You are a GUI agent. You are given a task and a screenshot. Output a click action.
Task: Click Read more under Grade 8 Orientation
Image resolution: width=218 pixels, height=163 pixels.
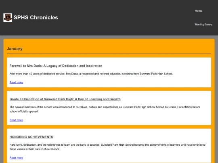click(16, 120)
